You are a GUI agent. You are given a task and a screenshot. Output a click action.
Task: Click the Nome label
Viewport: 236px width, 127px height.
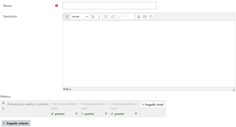7,6
